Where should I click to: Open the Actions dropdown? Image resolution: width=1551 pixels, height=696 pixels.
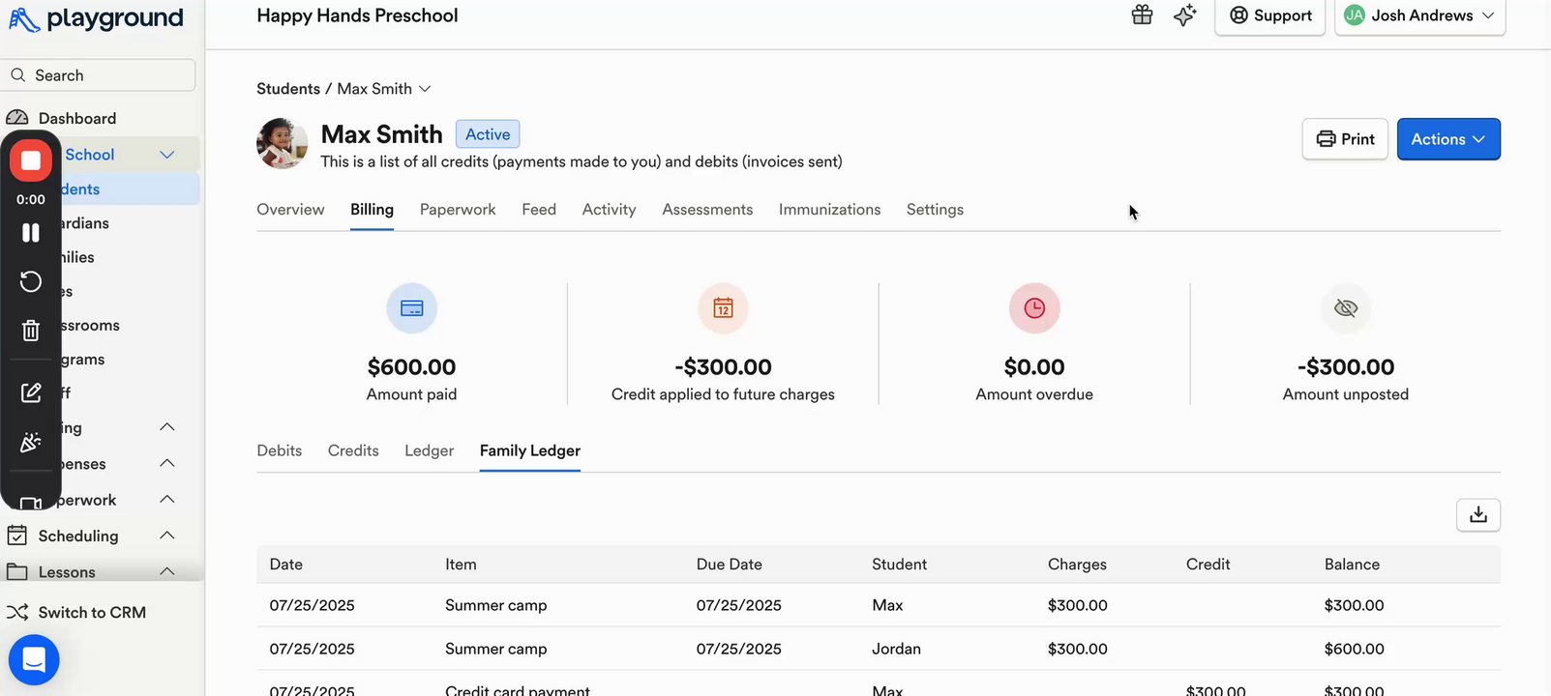(1447, 139)
